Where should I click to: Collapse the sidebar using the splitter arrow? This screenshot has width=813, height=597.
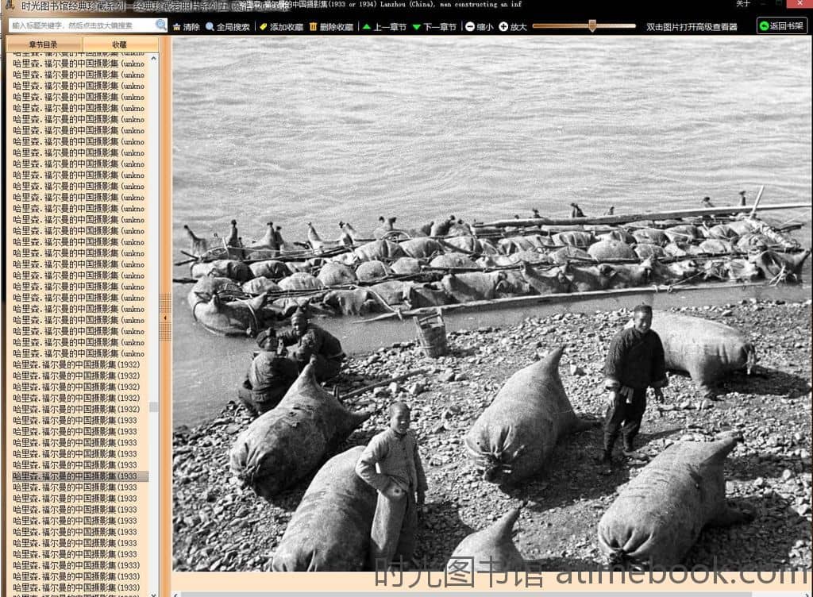165,318
